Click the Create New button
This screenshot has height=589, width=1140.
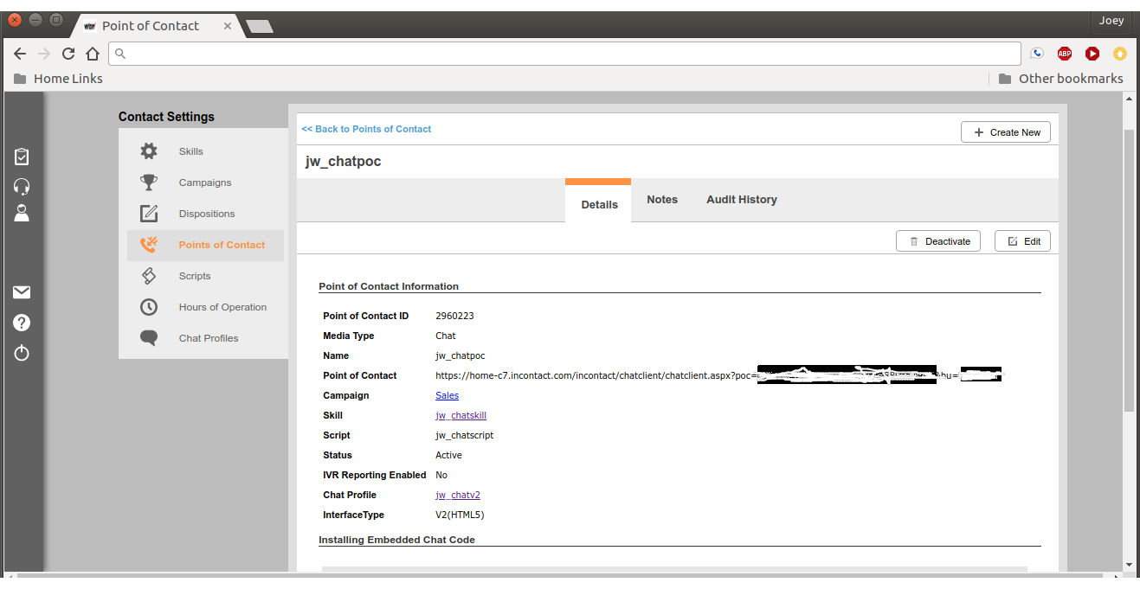[1005, 131]
